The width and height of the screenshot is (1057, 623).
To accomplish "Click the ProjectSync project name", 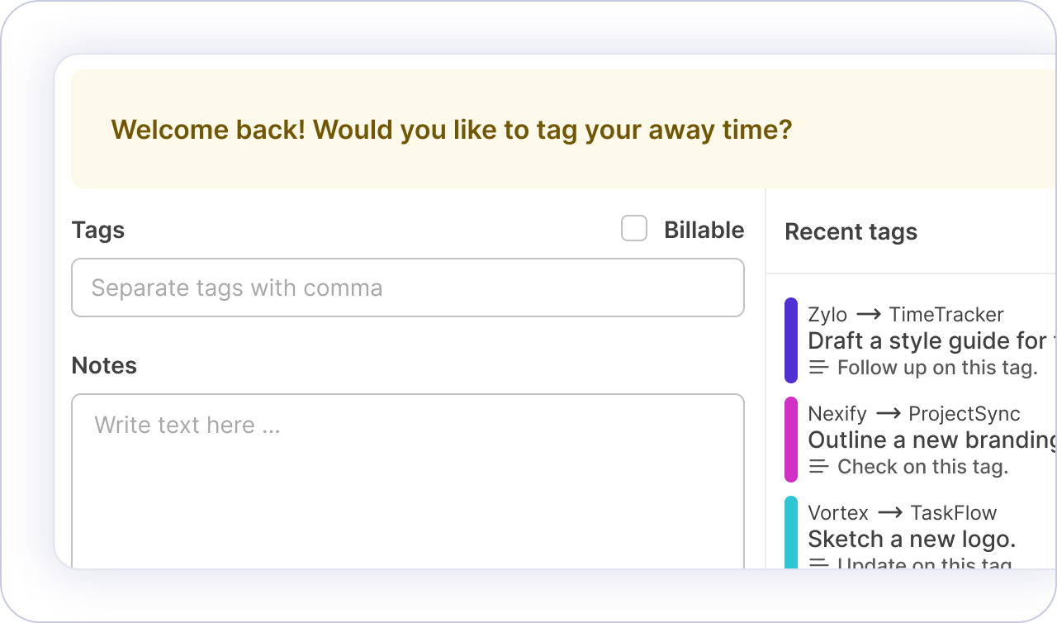I will (x=965, y=414).
